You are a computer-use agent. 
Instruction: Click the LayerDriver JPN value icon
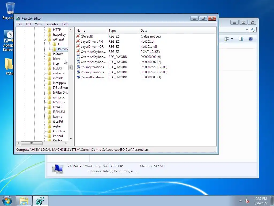pyautogui.click(x=78, y=41)
